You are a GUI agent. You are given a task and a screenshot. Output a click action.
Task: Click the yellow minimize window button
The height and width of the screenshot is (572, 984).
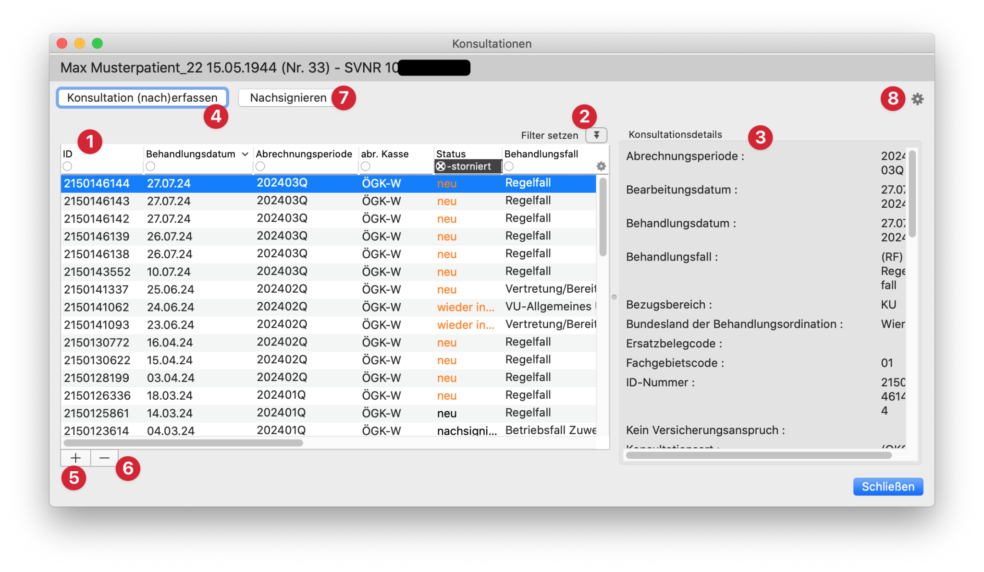click(80, 44)
